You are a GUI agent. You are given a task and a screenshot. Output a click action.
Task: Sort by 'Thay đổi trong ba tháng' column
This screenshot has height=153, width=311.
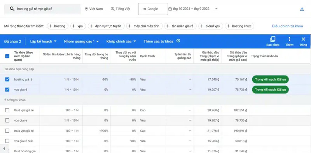pos(96,56)
